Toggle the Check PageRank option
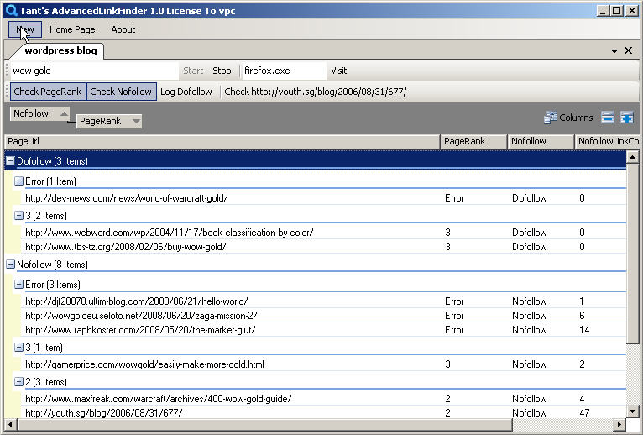 [48, 92]
